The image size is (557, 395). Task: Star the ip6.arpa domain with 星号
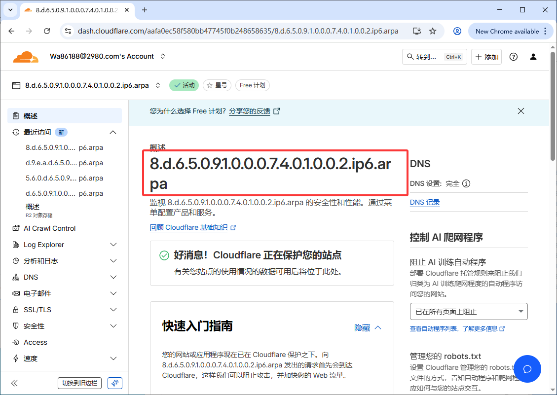(217, 85)
